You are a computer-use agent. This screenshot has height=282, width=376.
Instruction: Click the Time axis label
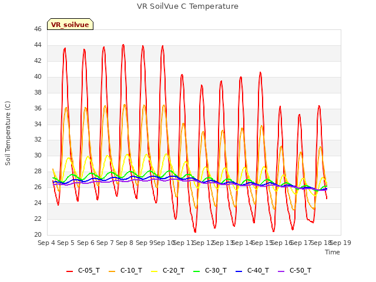click(x=332, y=252)
